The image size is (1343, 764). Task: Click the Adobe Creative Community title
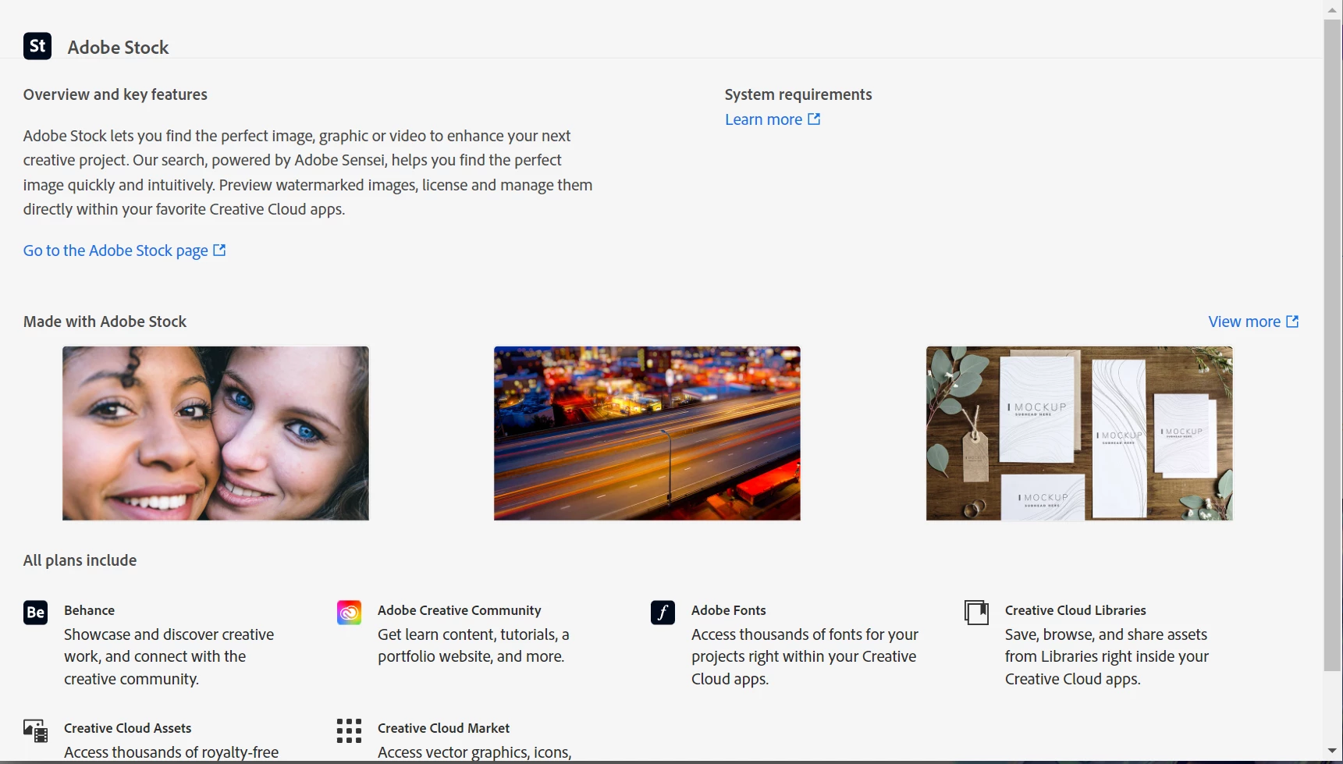(459, 610)
